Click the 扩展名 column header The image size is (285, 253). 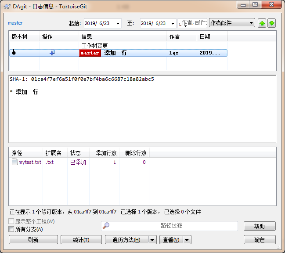click(x=55, y=153)
